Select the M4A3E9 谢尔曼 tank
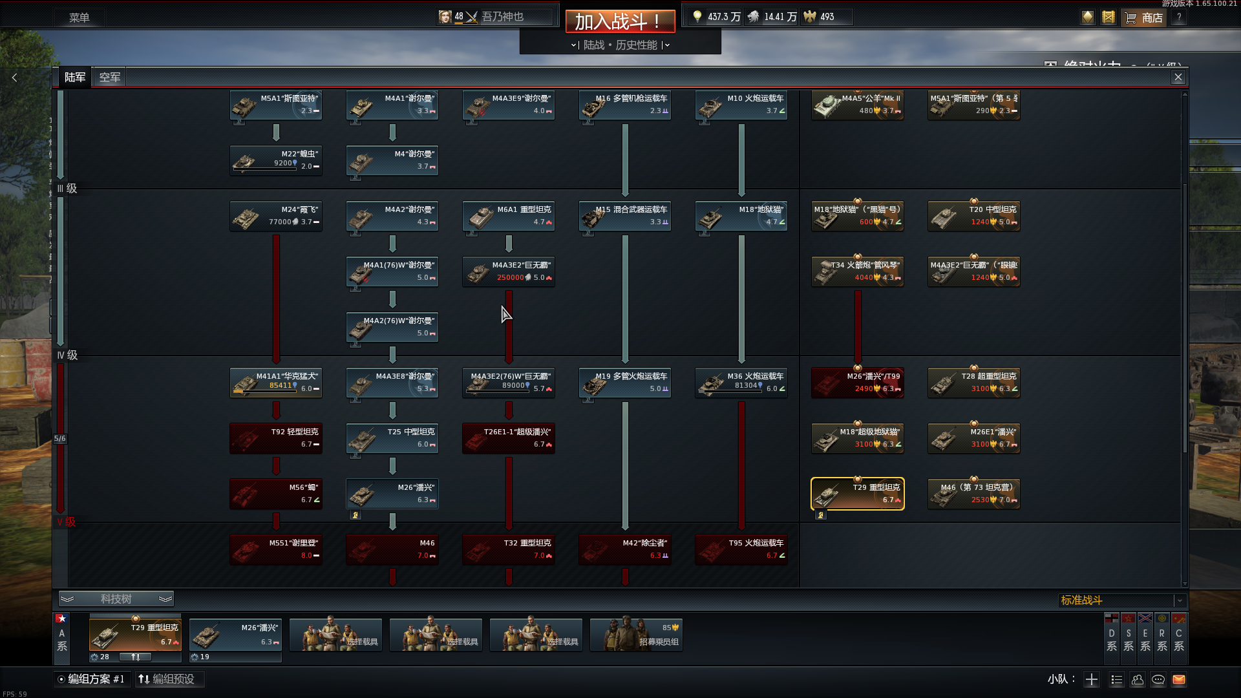This screenshot has width=1241, height=698. click(x=509, y=105)
